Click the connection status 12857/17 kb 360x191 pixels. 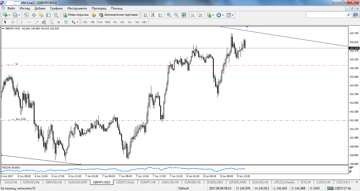339,188
